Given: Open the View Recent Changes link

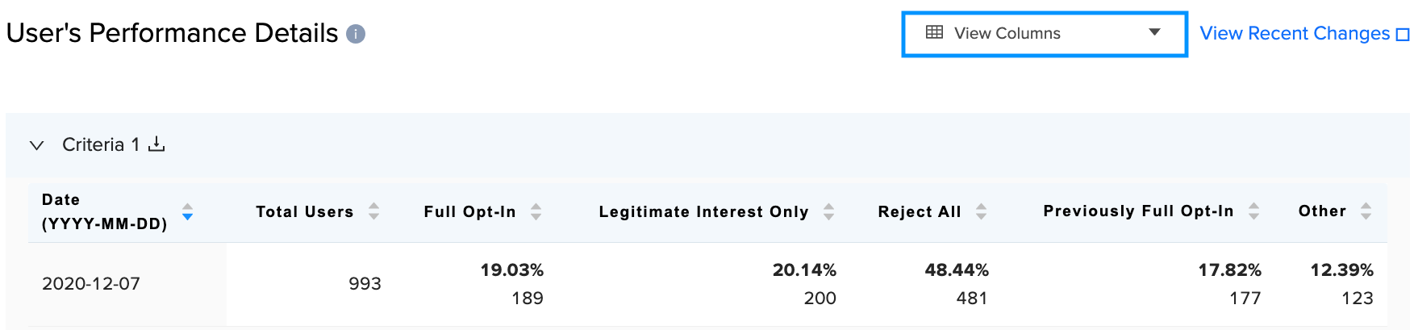Looking at the screenshot, I should pyautogui.click(x=1295, y=33).
